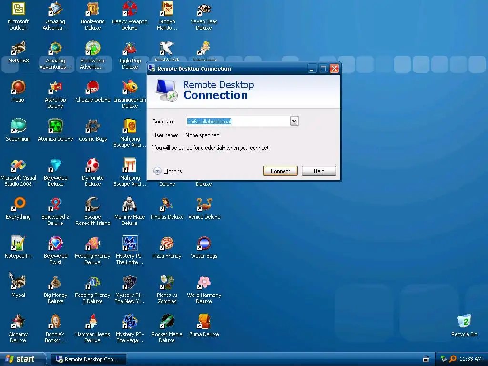Click the search magnifier tray icon
Viewport: 488px width, 366px height.
coord(453,359)
